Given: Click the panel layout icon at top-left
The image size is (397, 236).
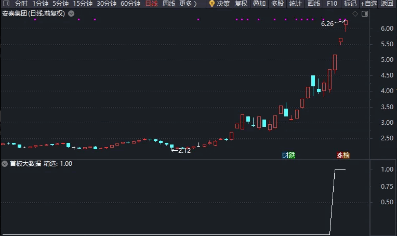Looking at the screenshot, I should pyautogui.click(x=6, y=3).
